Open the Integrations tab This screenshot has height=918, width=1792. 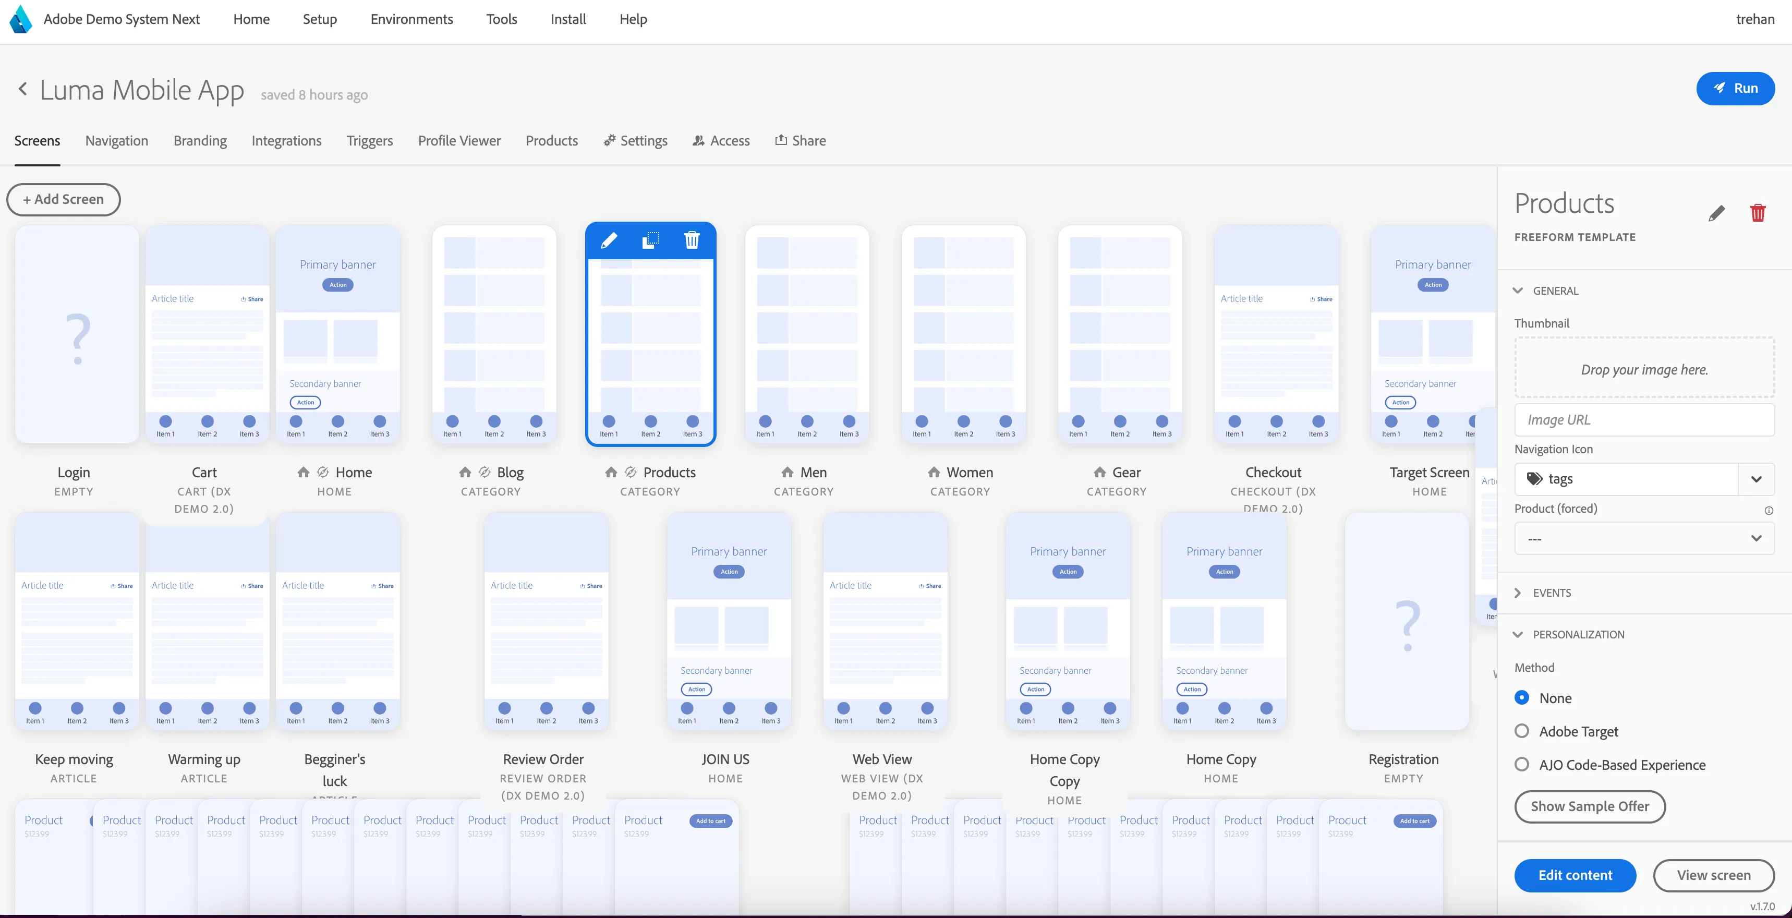(x=287, y=141)
